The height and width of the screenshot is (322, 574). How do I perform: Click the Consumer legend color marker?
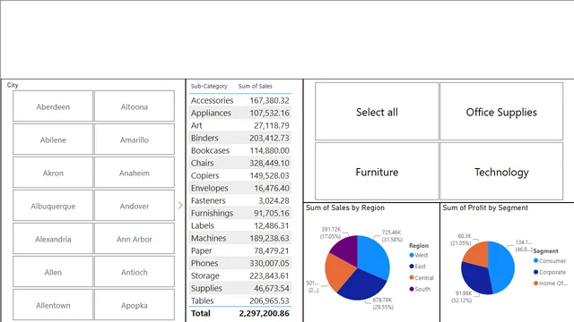(x=536, y=260)
